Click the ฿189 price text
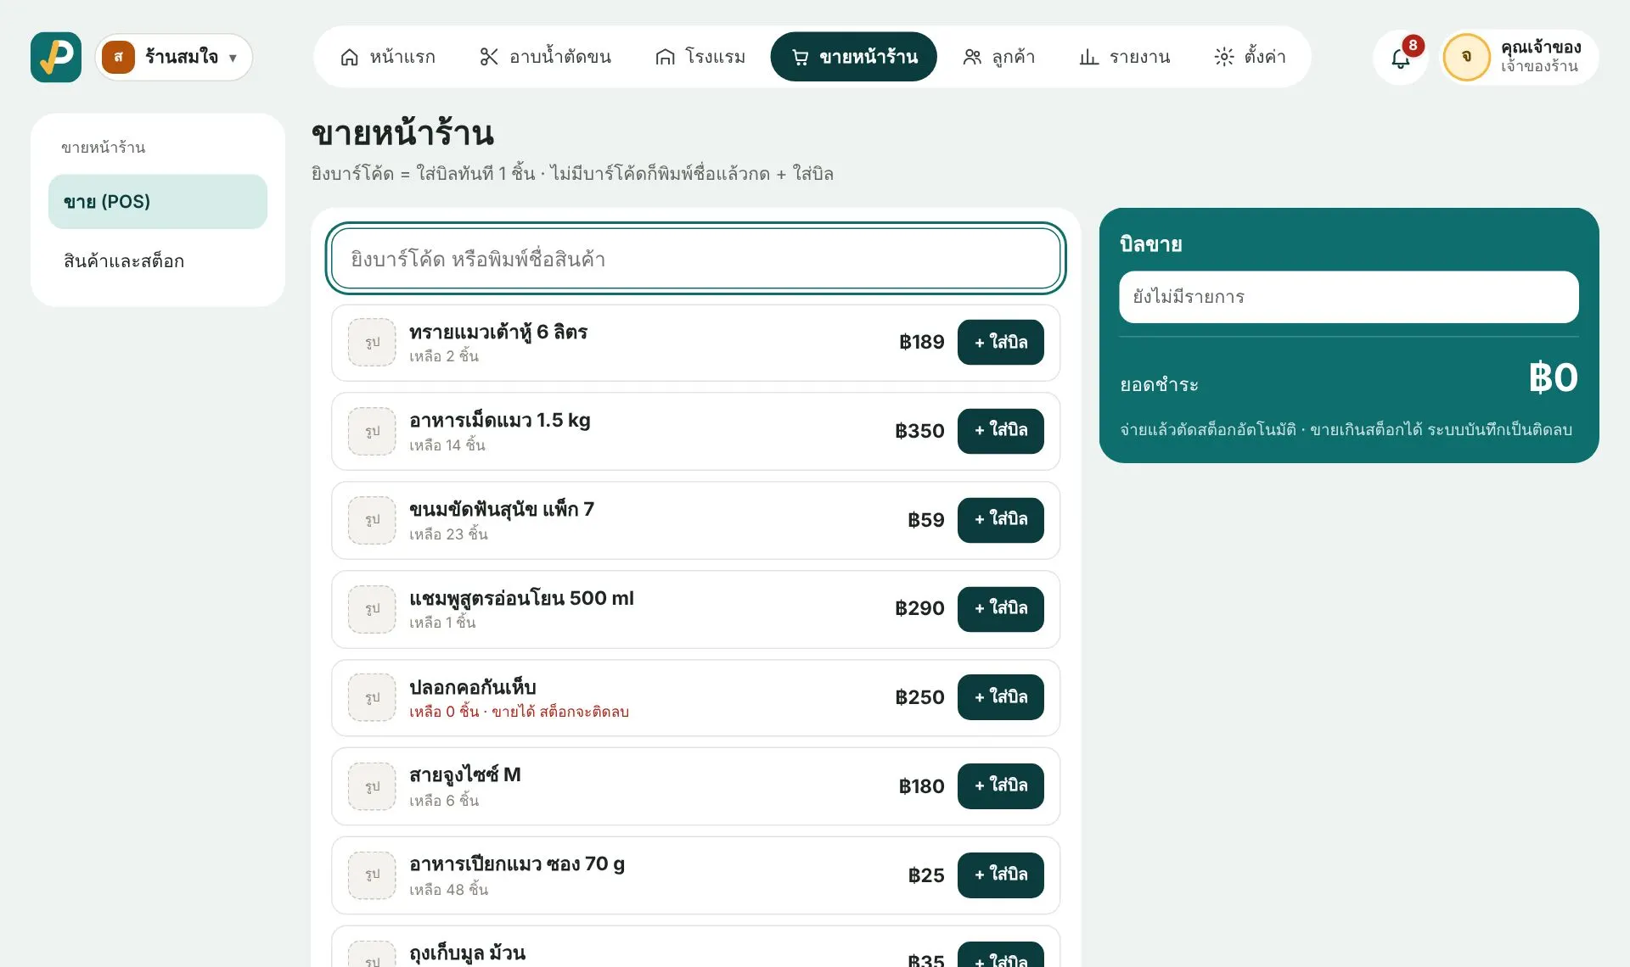Image resolution: width=1630 pixels, height=967 pixels. [x=921, y=342]
